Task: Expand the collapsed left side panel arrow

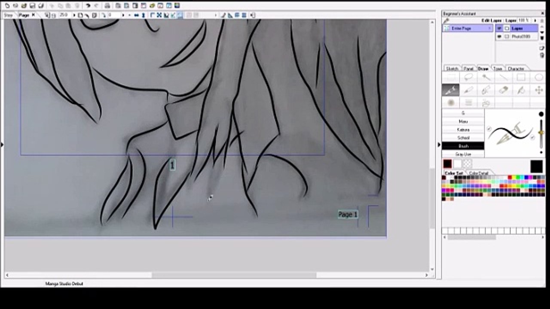Action: pyautogui.click(x=2, y=145)
